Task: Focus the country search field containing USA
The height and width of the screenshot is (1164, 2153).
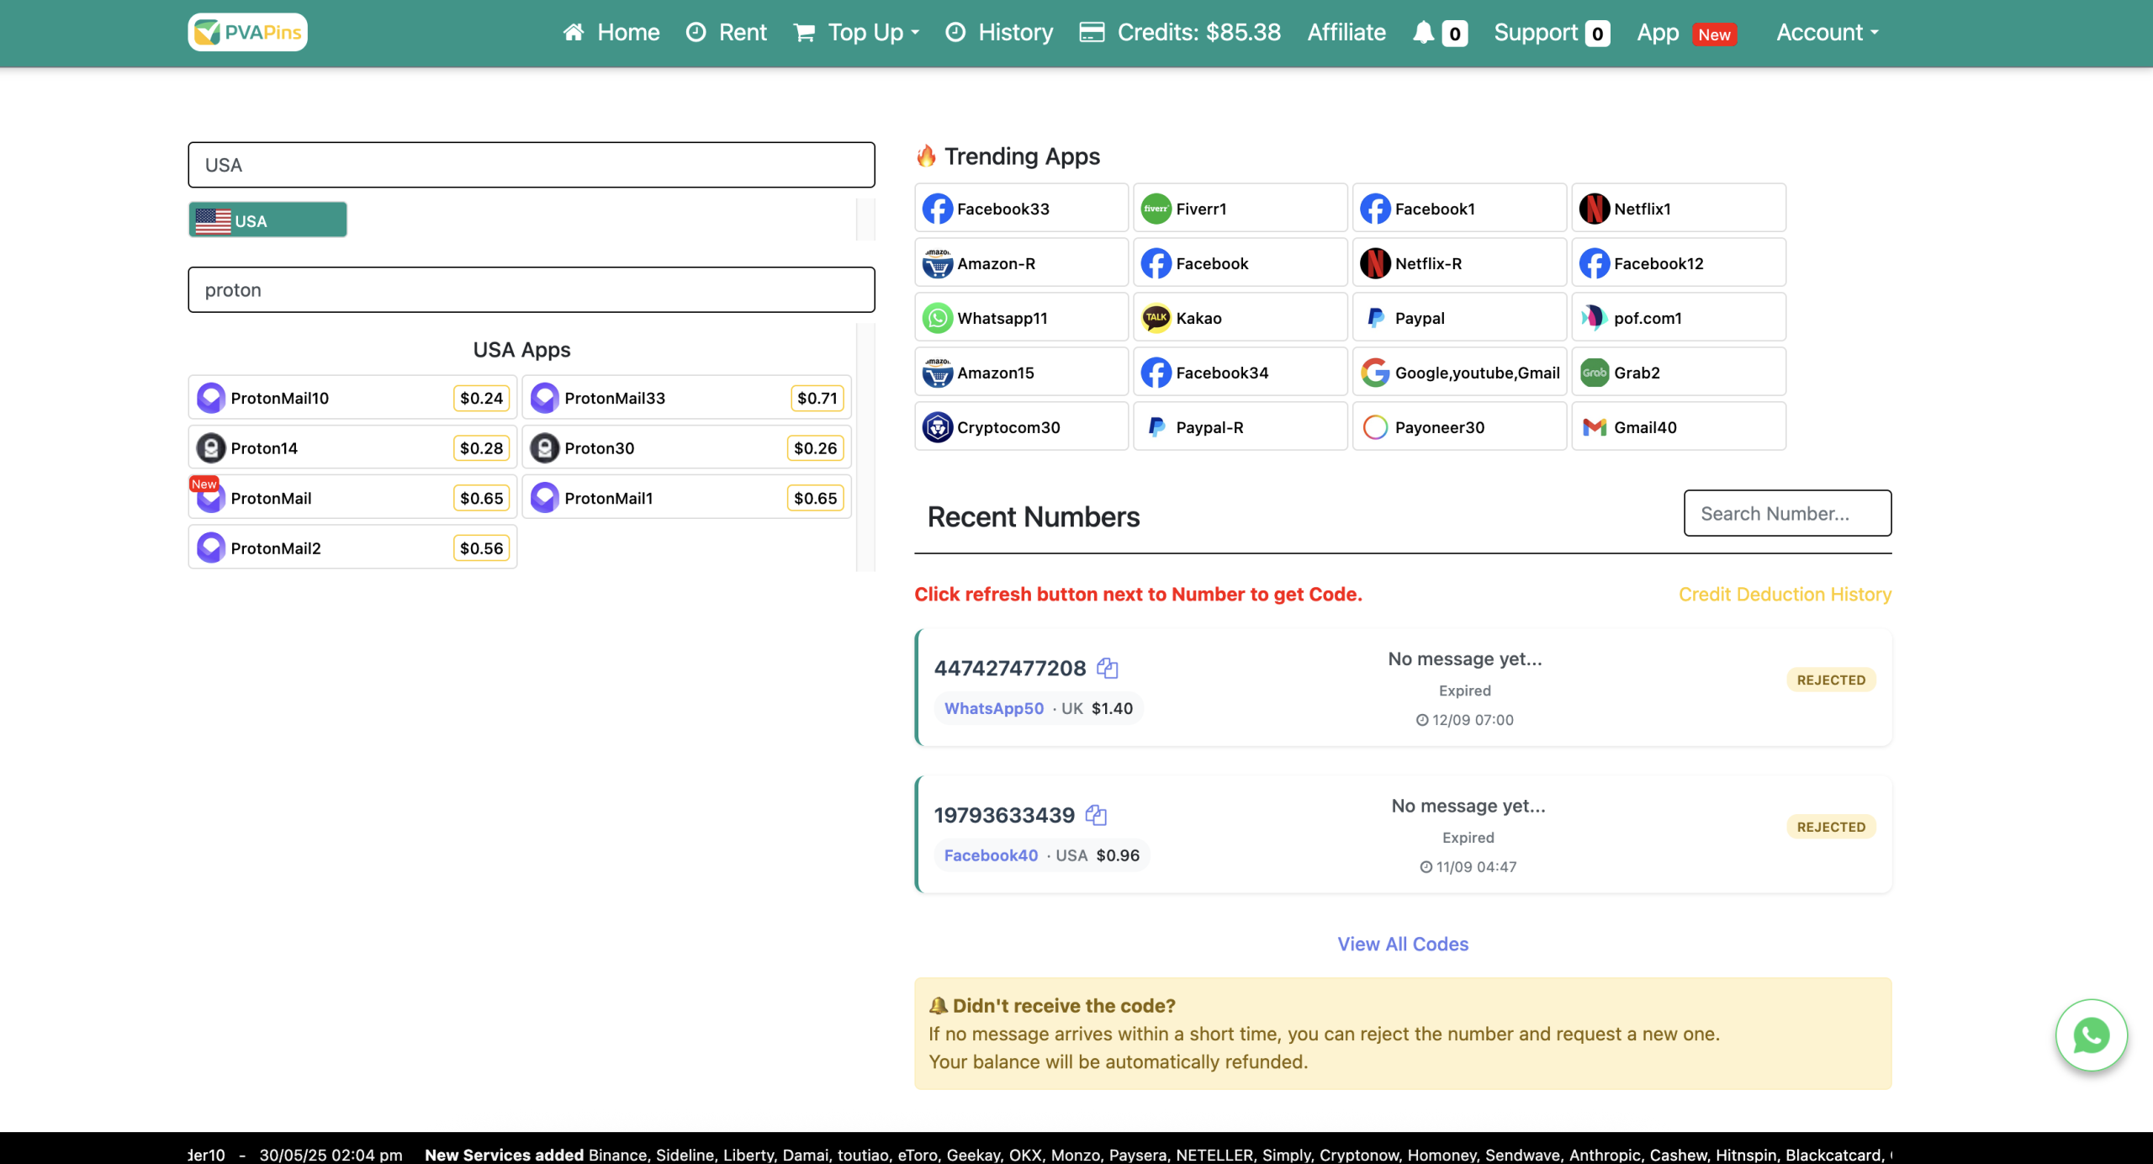Action: coord(532,165)
